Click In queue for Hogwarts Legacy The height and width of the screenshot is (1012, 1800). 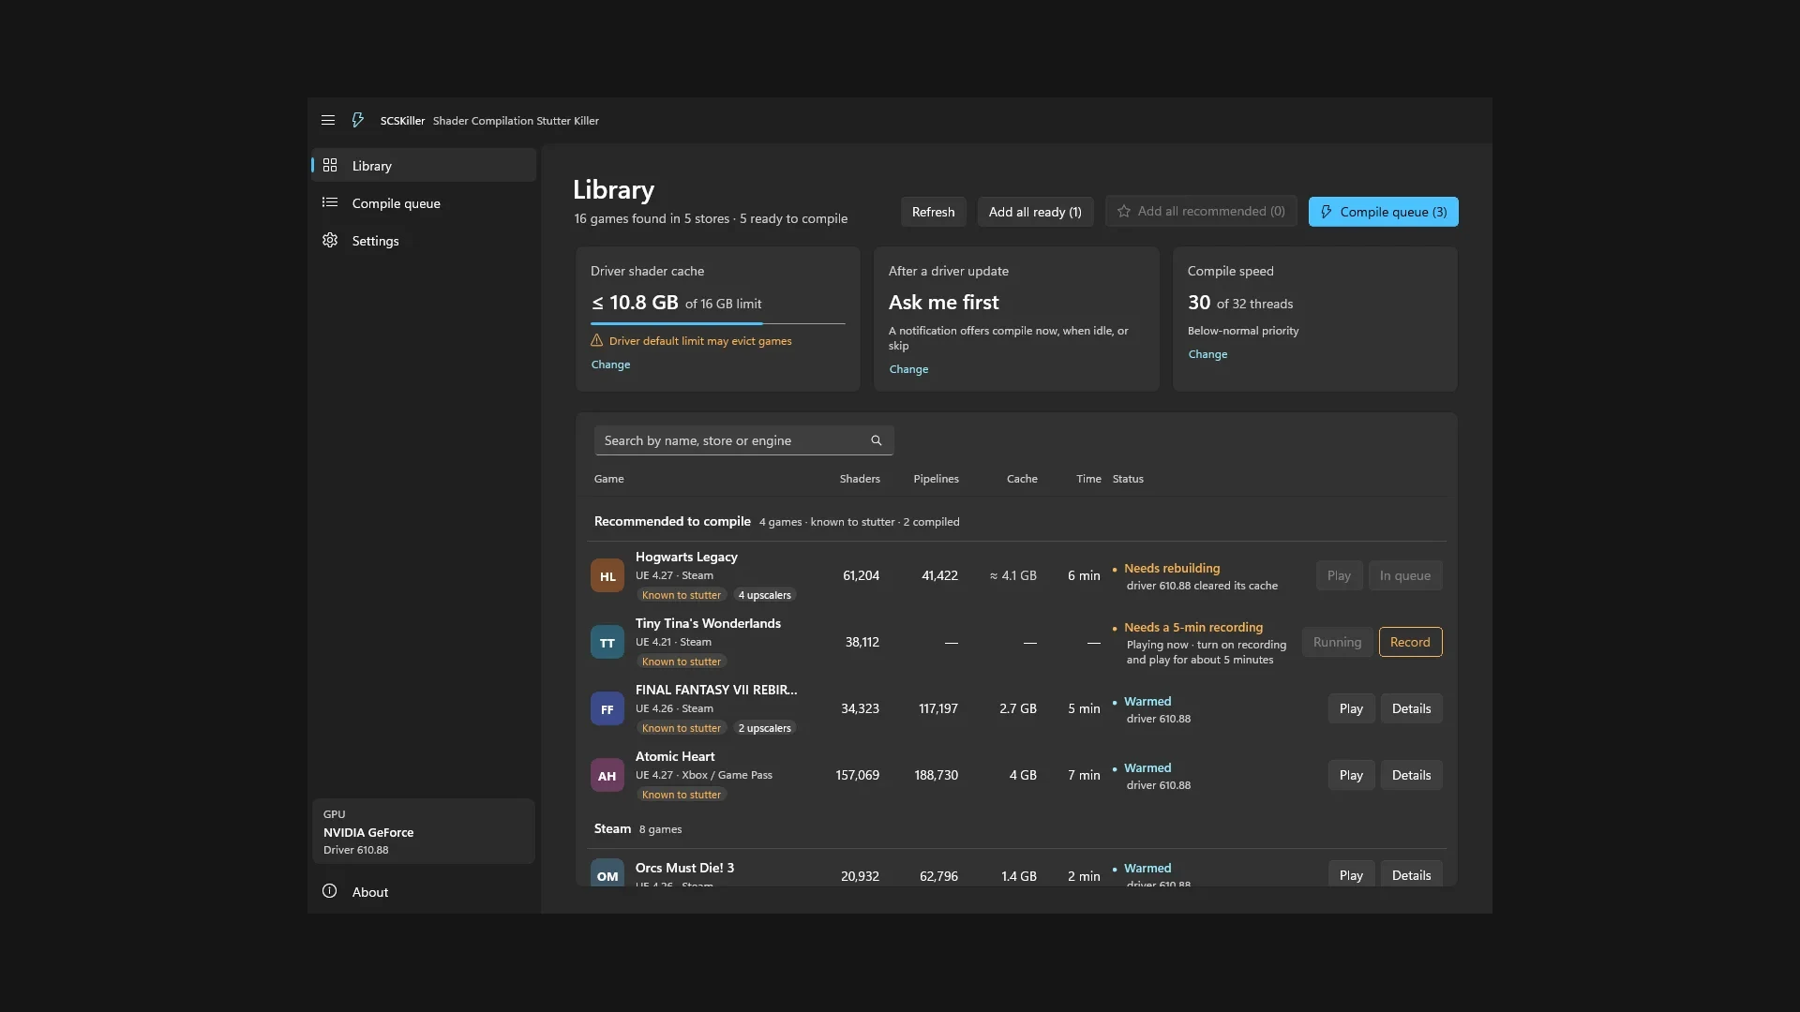tap(1404, 575)
